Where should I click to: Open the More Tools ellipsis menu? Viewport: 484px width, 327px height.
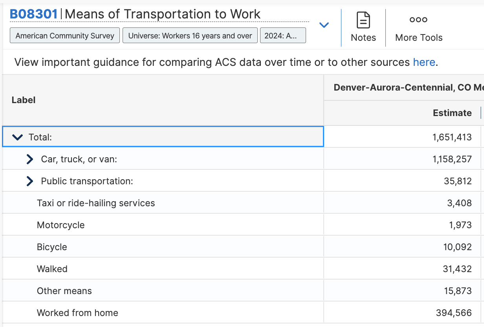[418, 20]
